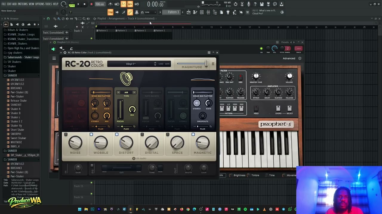Arm the record button
382x214 pixels.
click(x=91, y=4)
